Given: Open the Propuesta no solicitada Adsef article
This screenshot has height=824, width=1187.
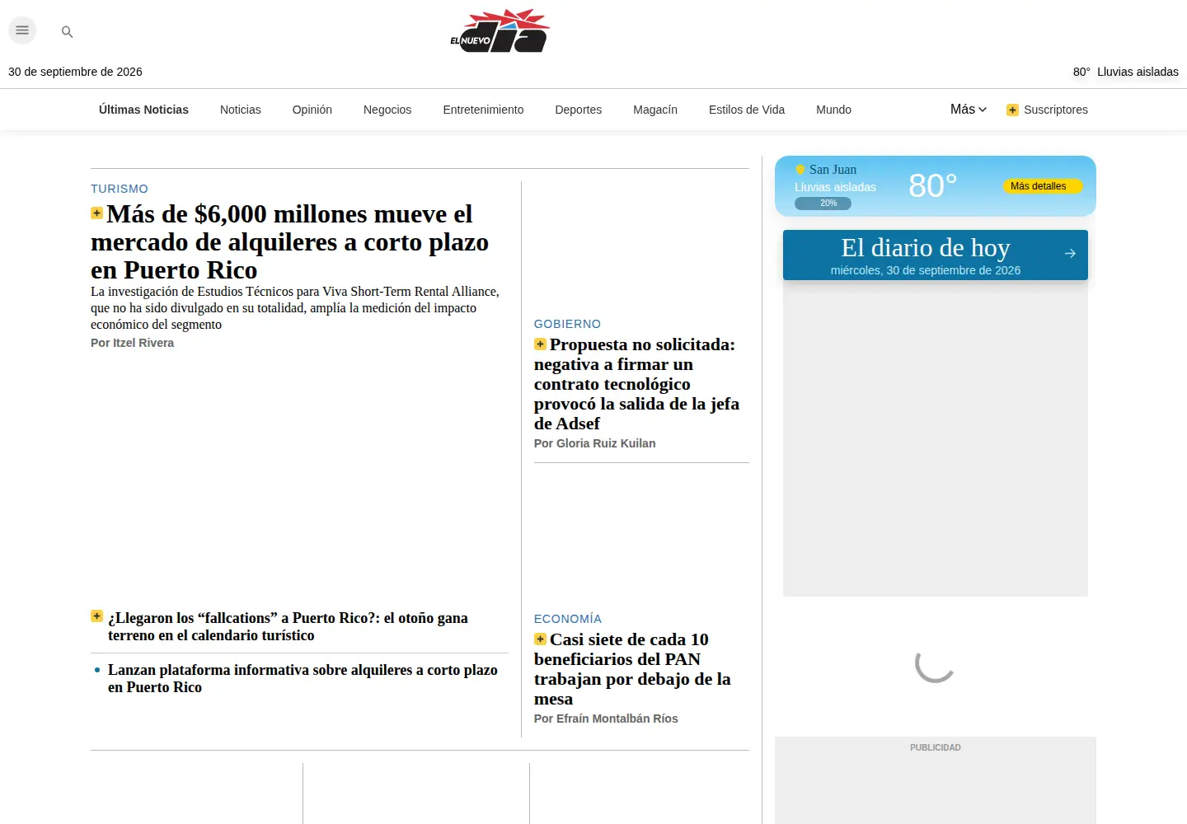Looking at the screenshot, I should [637, 384].
